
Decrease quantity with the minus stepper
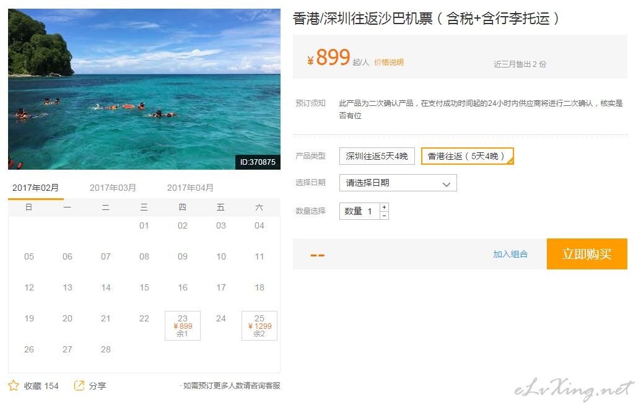point(384,216)
